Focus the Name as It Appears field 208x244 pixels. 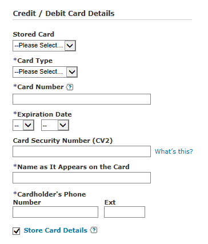click(82, 178)
